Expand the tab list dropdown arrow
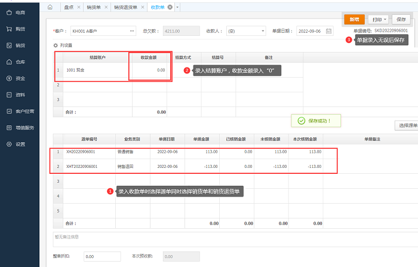This screenshot has width=418, height=267. point(177,7)
